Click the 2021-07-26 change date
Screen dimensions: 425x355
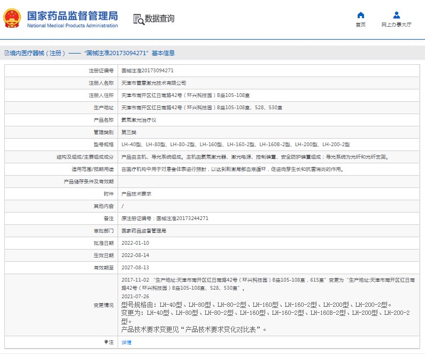coord(135,297)
